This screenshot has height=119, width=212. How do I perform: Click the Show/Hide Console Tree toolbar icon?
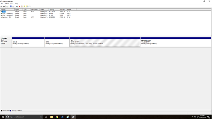[x=7, y=7]
